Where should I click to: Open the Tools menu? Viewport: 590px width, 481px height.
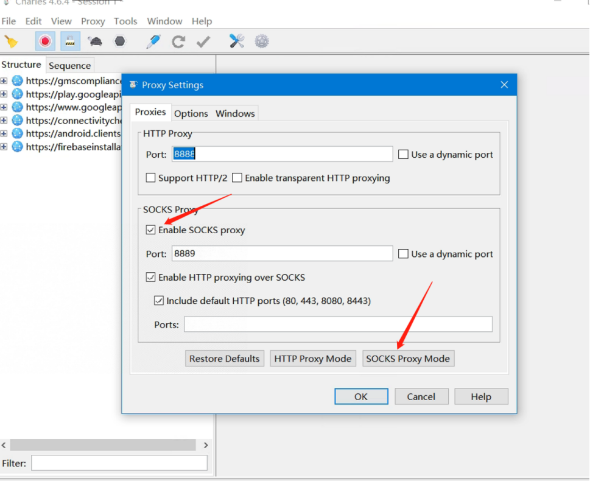click(125, 21)
